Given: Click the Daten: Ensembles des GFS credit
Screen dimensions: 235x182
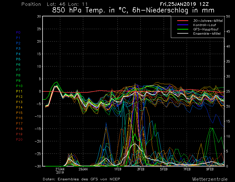Looking at the screenshot, I should tap(81, 179).
